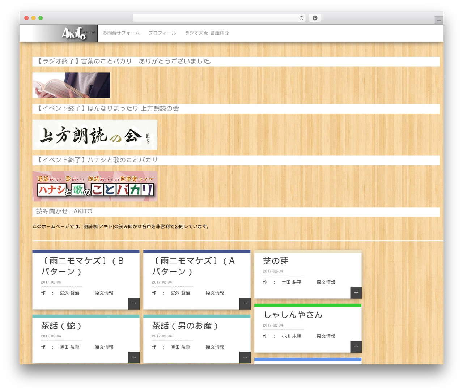The width and height of the screenshot is (463, 392).
Task: Click the book reading photo thumbnail
Action: click(x=71, y=85)
